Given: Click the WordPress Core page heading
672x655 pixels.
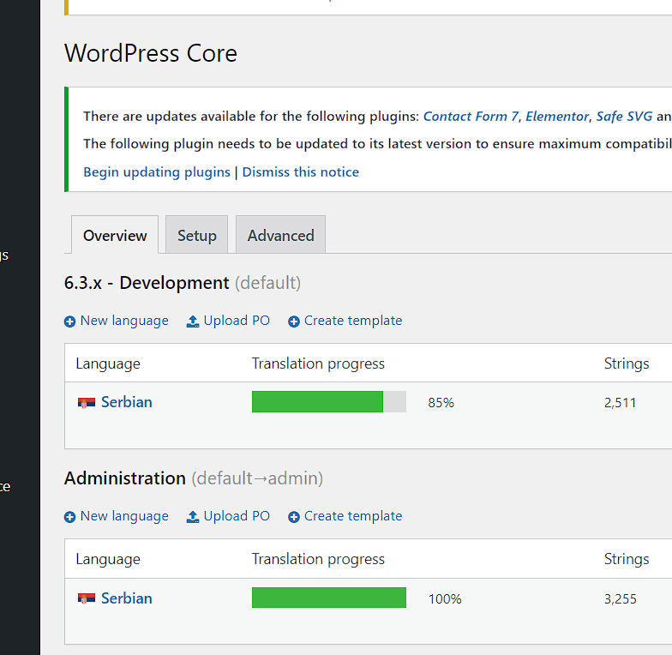Looking at the screenshot, I should coord(151,53).
